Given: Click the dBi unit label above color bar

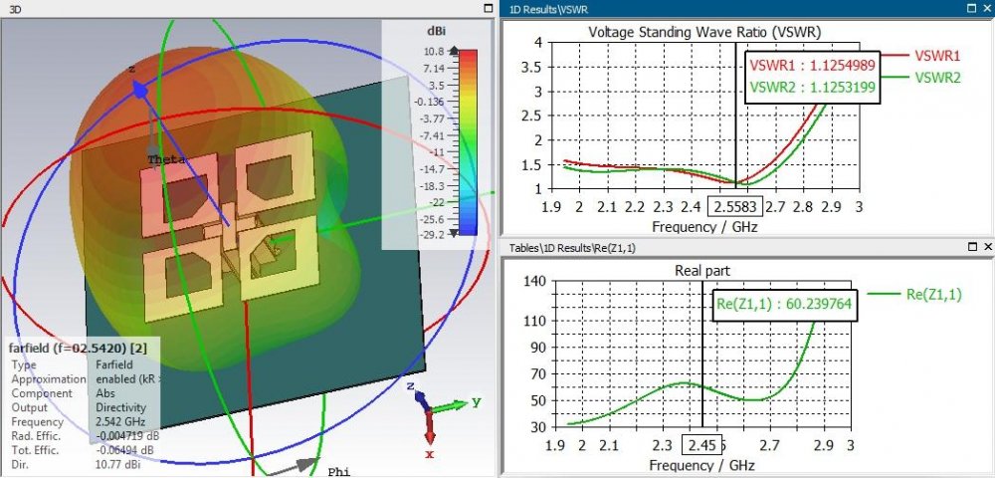Looking at the screenshot, I should (437, 30).
